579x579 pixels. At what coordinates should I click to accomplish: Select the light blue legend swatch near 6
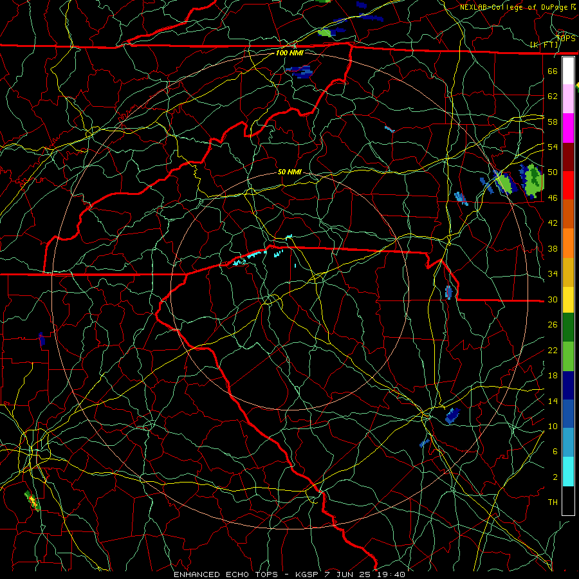point(568,443)
